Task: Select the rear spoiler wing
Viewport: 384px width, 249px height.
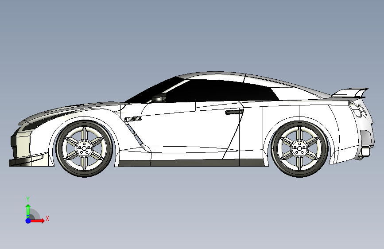Action: coord(350,93)
